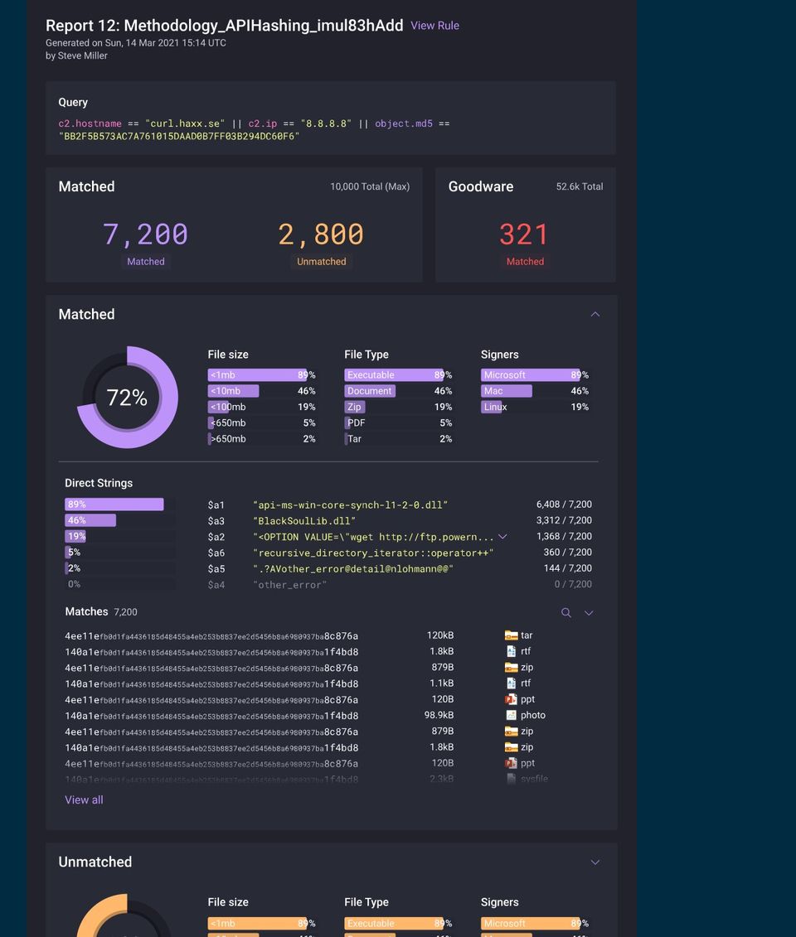Click the <650mb file size row
The height and width of the screenshot is (937, 796).
click(261, 423)
